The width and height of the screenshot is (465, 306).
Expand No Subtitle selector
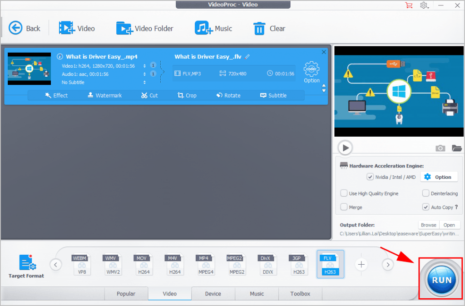(144, 83)
